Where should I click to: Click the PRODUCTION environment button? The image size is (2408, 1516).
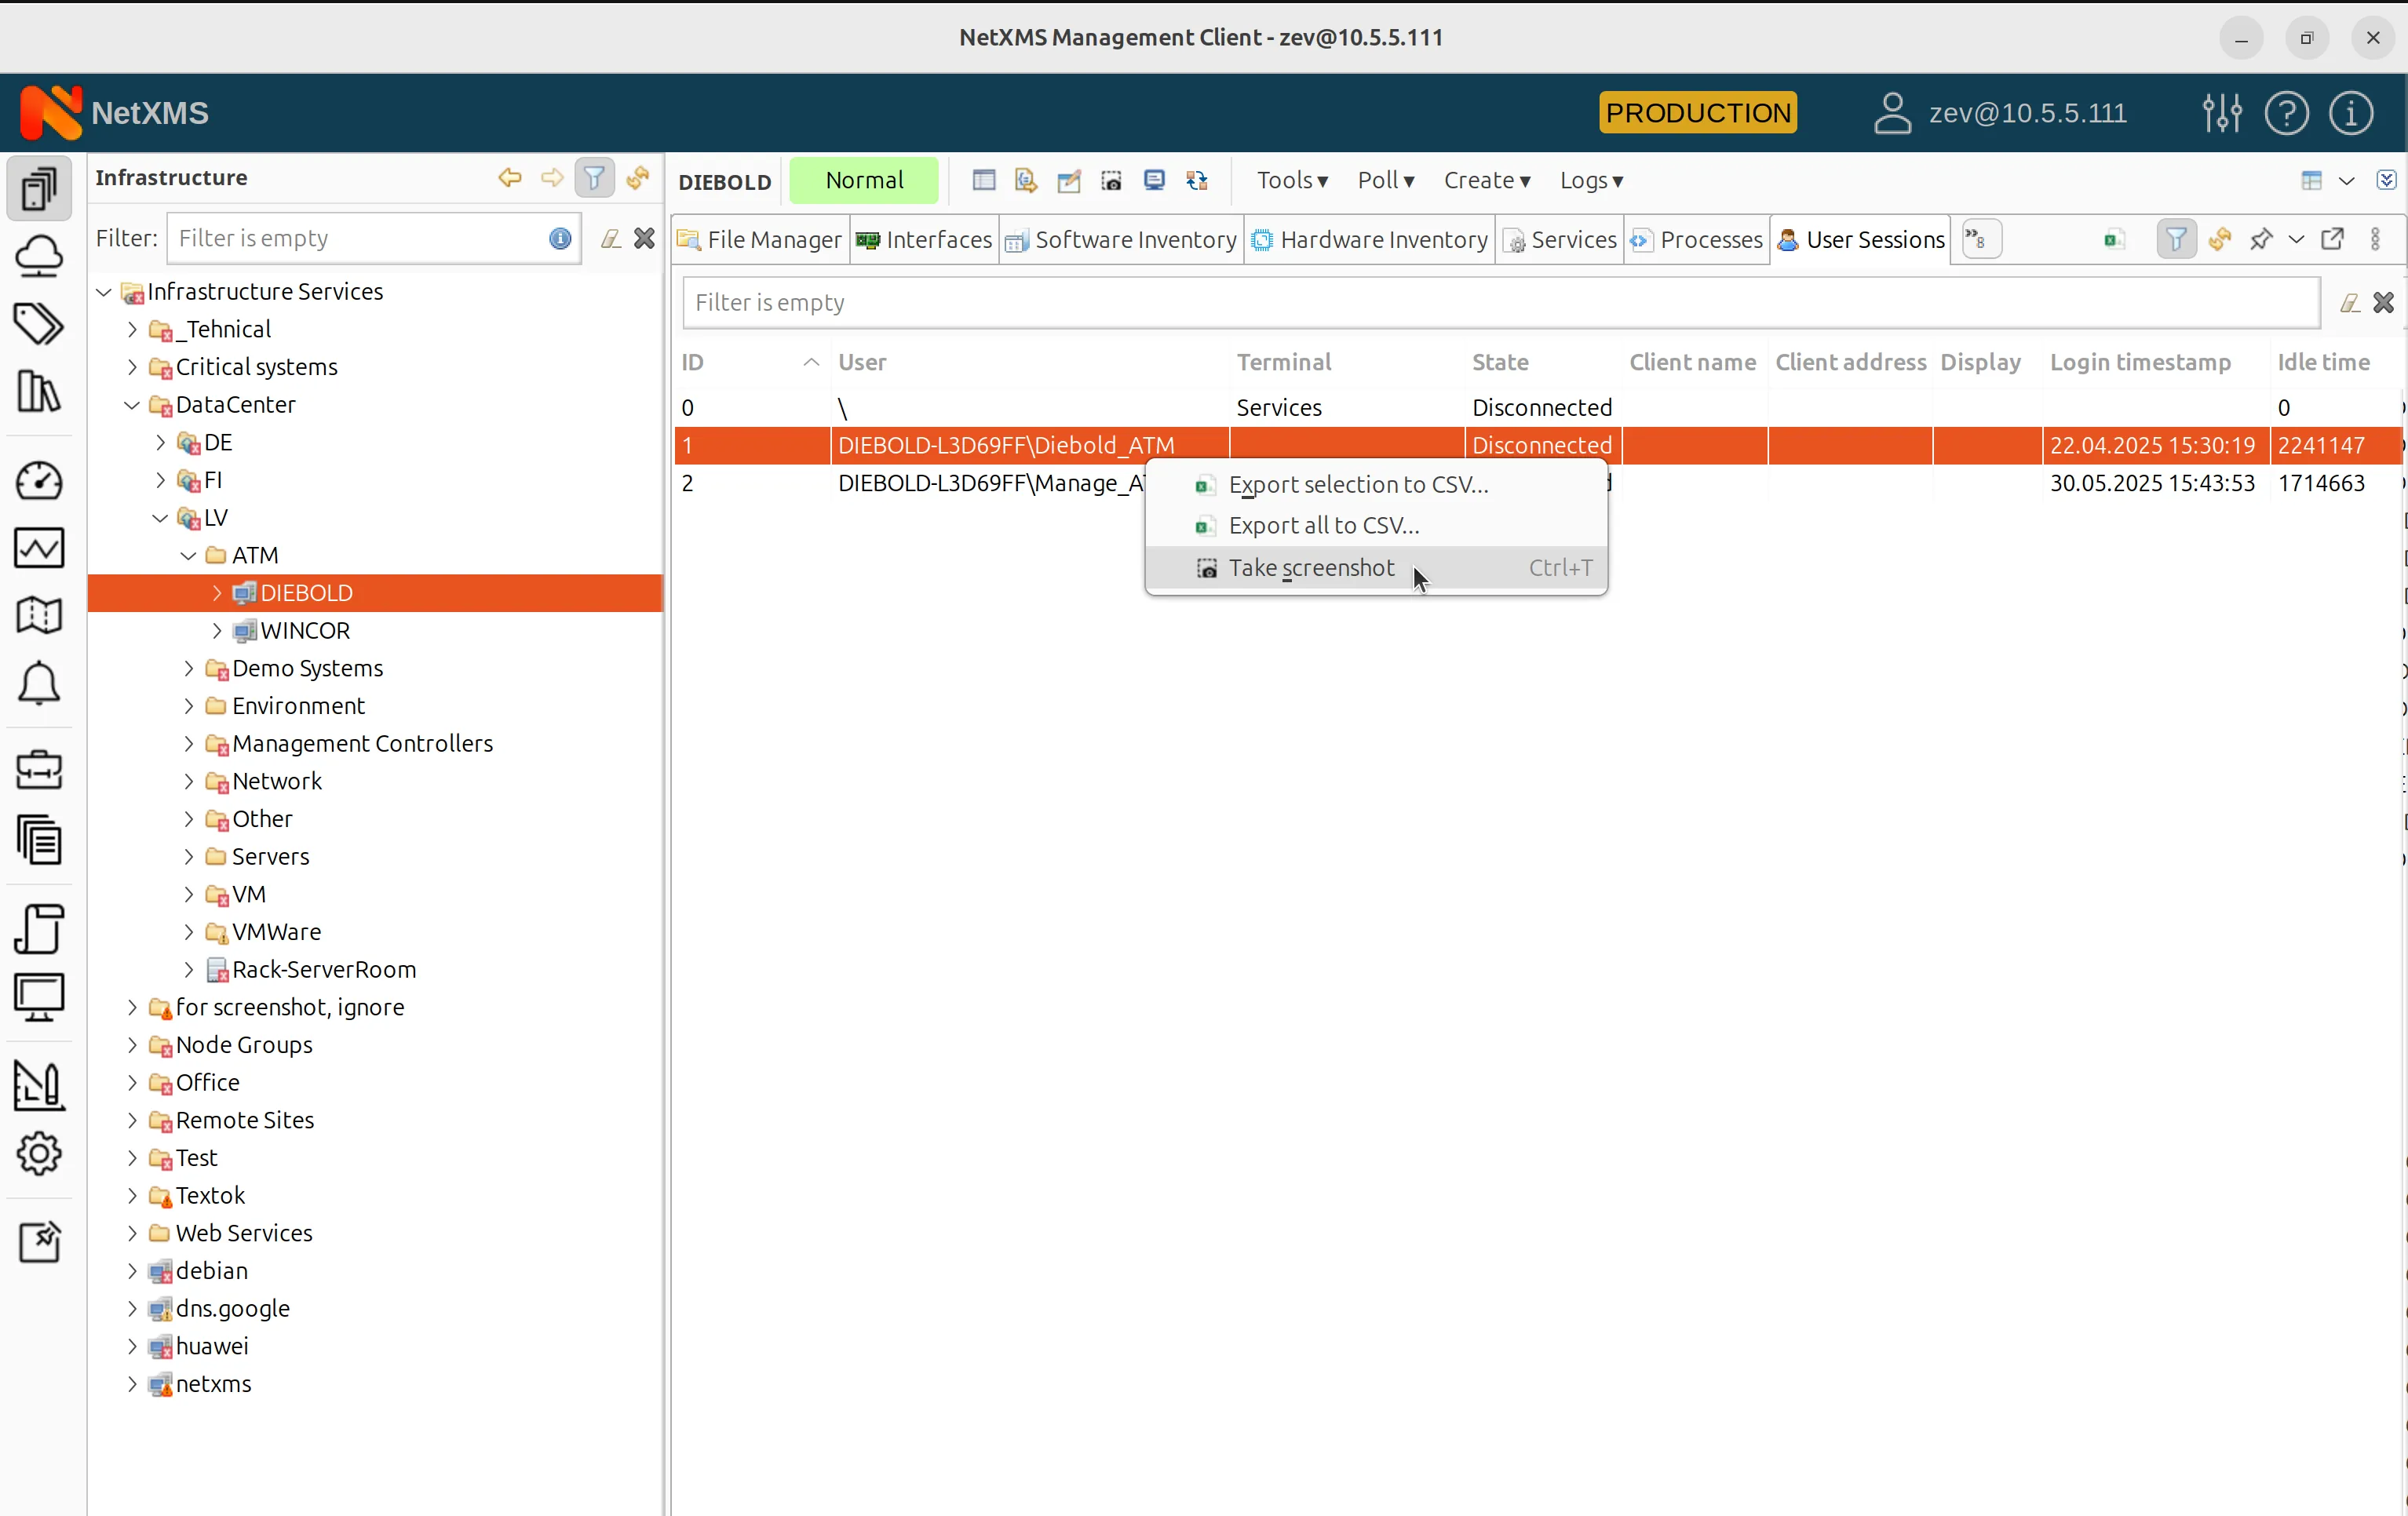(x=1697, y=112)
